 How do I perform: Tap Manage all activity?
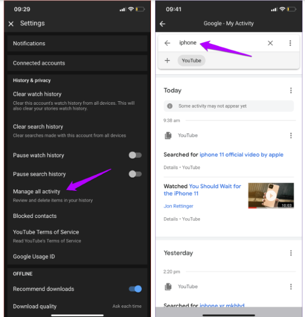pos(37,192)
